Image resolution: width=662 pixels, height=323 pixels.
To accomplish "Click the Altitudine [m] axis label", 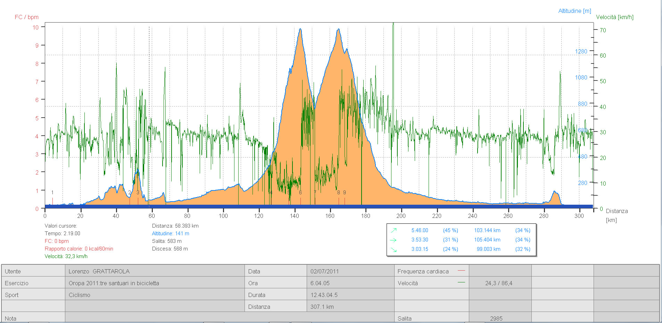I will click(x=574, y=11).
